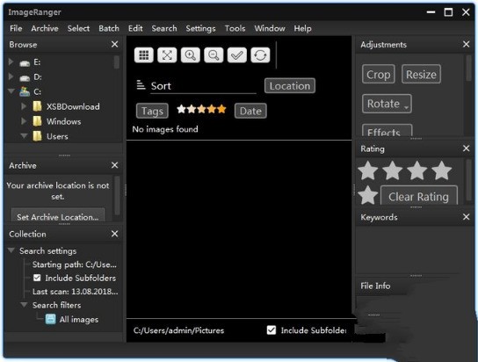
Task: Open the Rotate dropdown
Action: (387, 104)
